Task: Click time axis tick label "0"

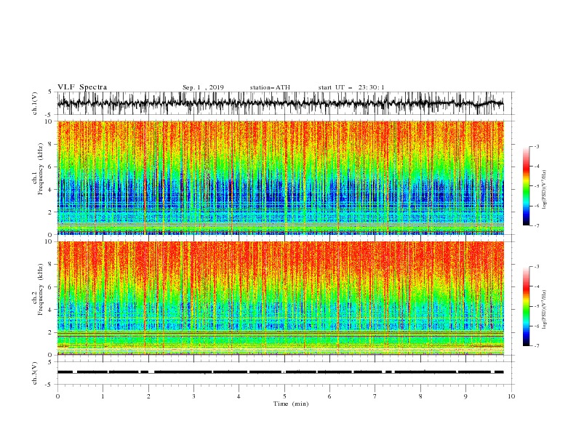Action: [57, 396]
